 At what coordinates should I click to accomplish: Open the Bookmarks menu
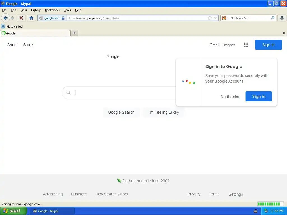52,10
